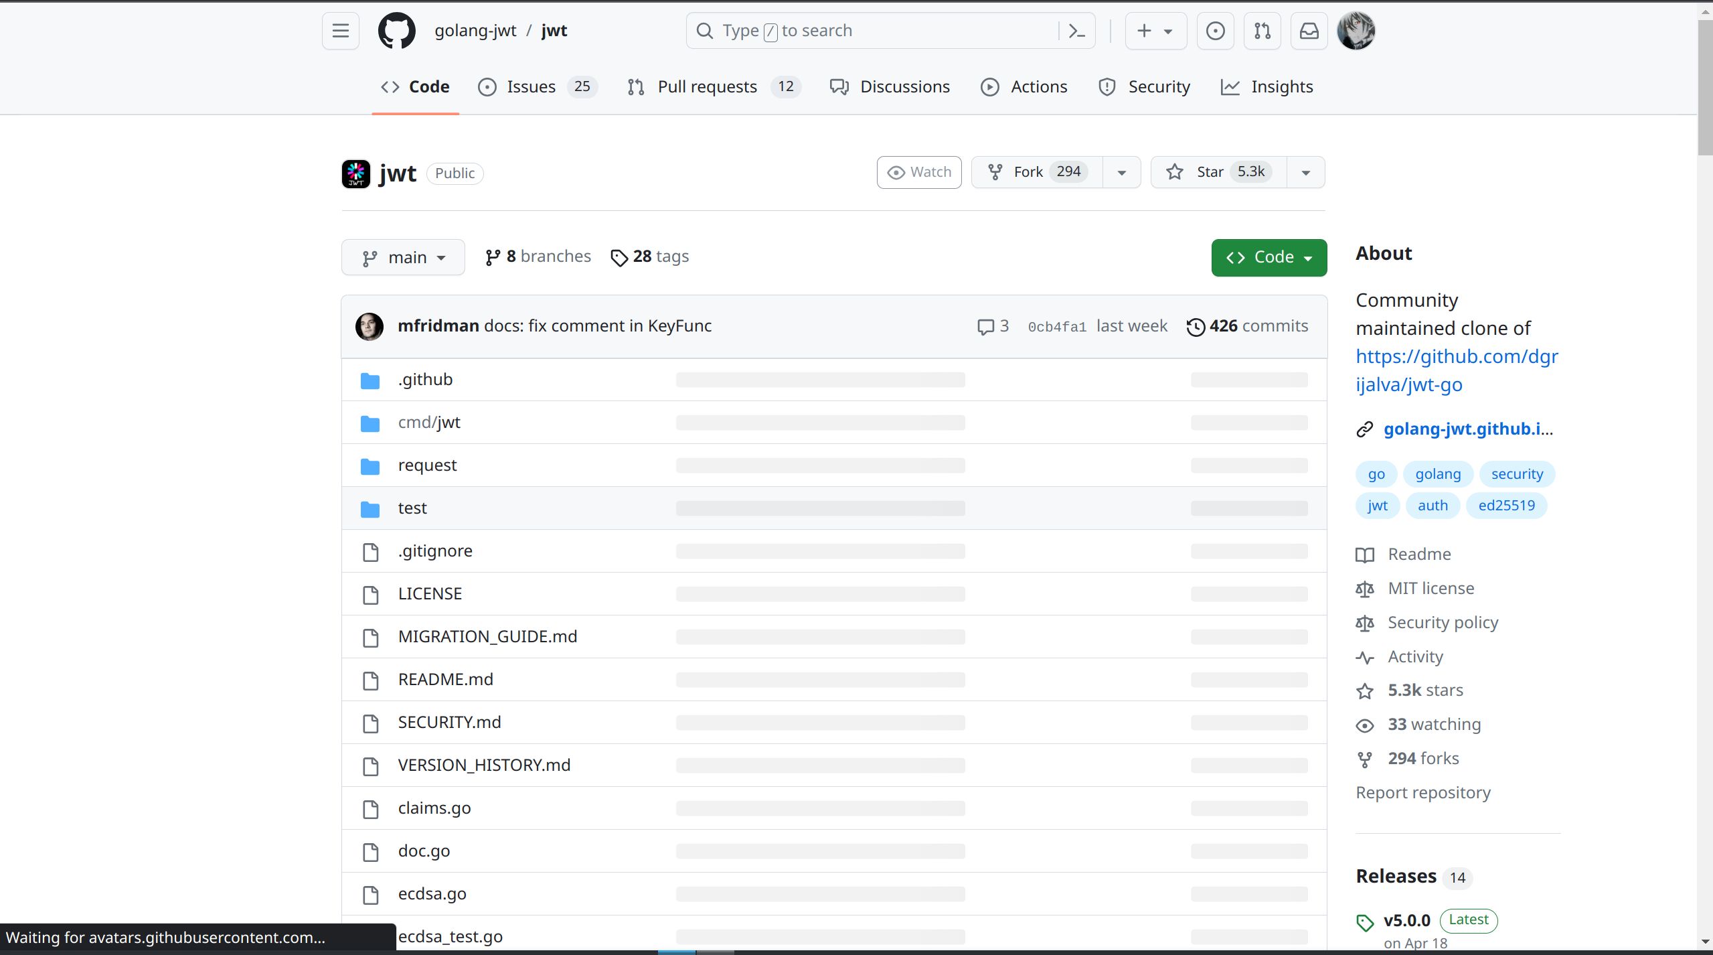This screenshot has height=955, width=1713.
Task: Go to GitHub homepage via Octocat logo
Action: [397, 31]
